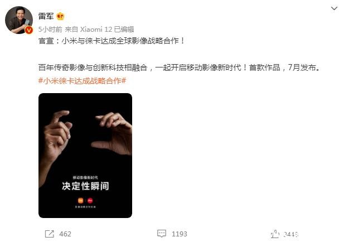Click the red Leica logo on poster
The height and width of the screenshot is (242, 339).
(x=90, y=201)
